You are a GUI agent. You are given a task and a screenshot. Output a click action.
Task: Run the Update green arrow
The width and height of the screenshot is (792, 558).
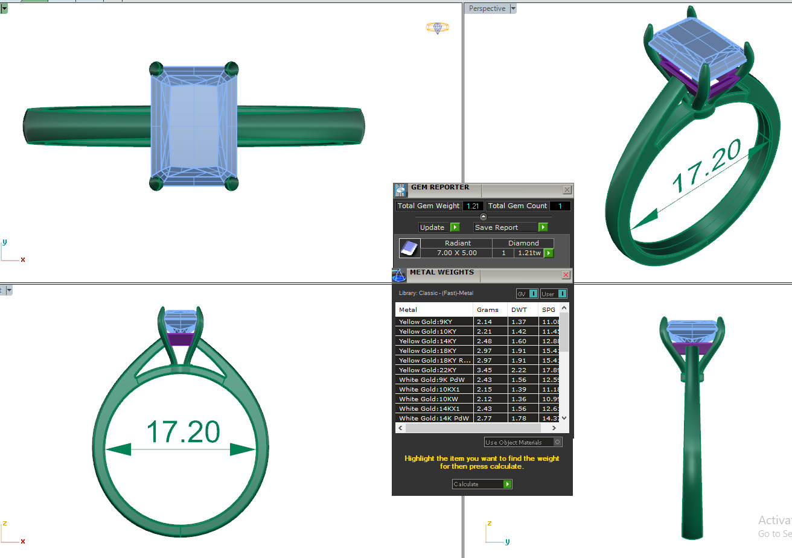pos(455,227)
